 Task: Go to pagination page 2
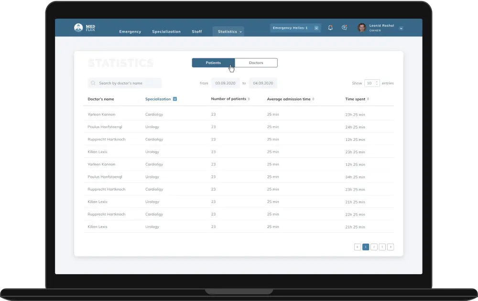tap(374, 247)
